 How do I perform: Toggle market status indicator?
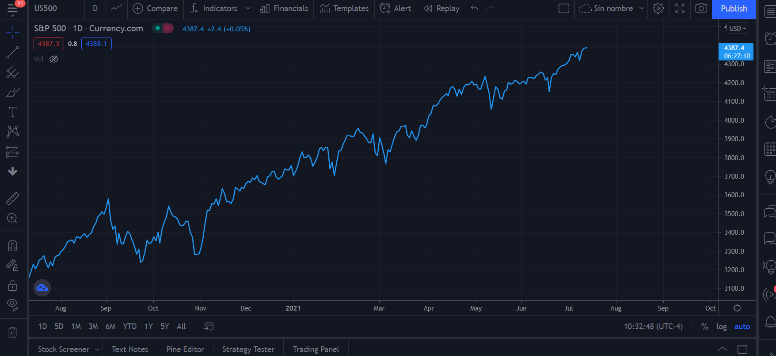pyautogui.click(x=158, y=29)
